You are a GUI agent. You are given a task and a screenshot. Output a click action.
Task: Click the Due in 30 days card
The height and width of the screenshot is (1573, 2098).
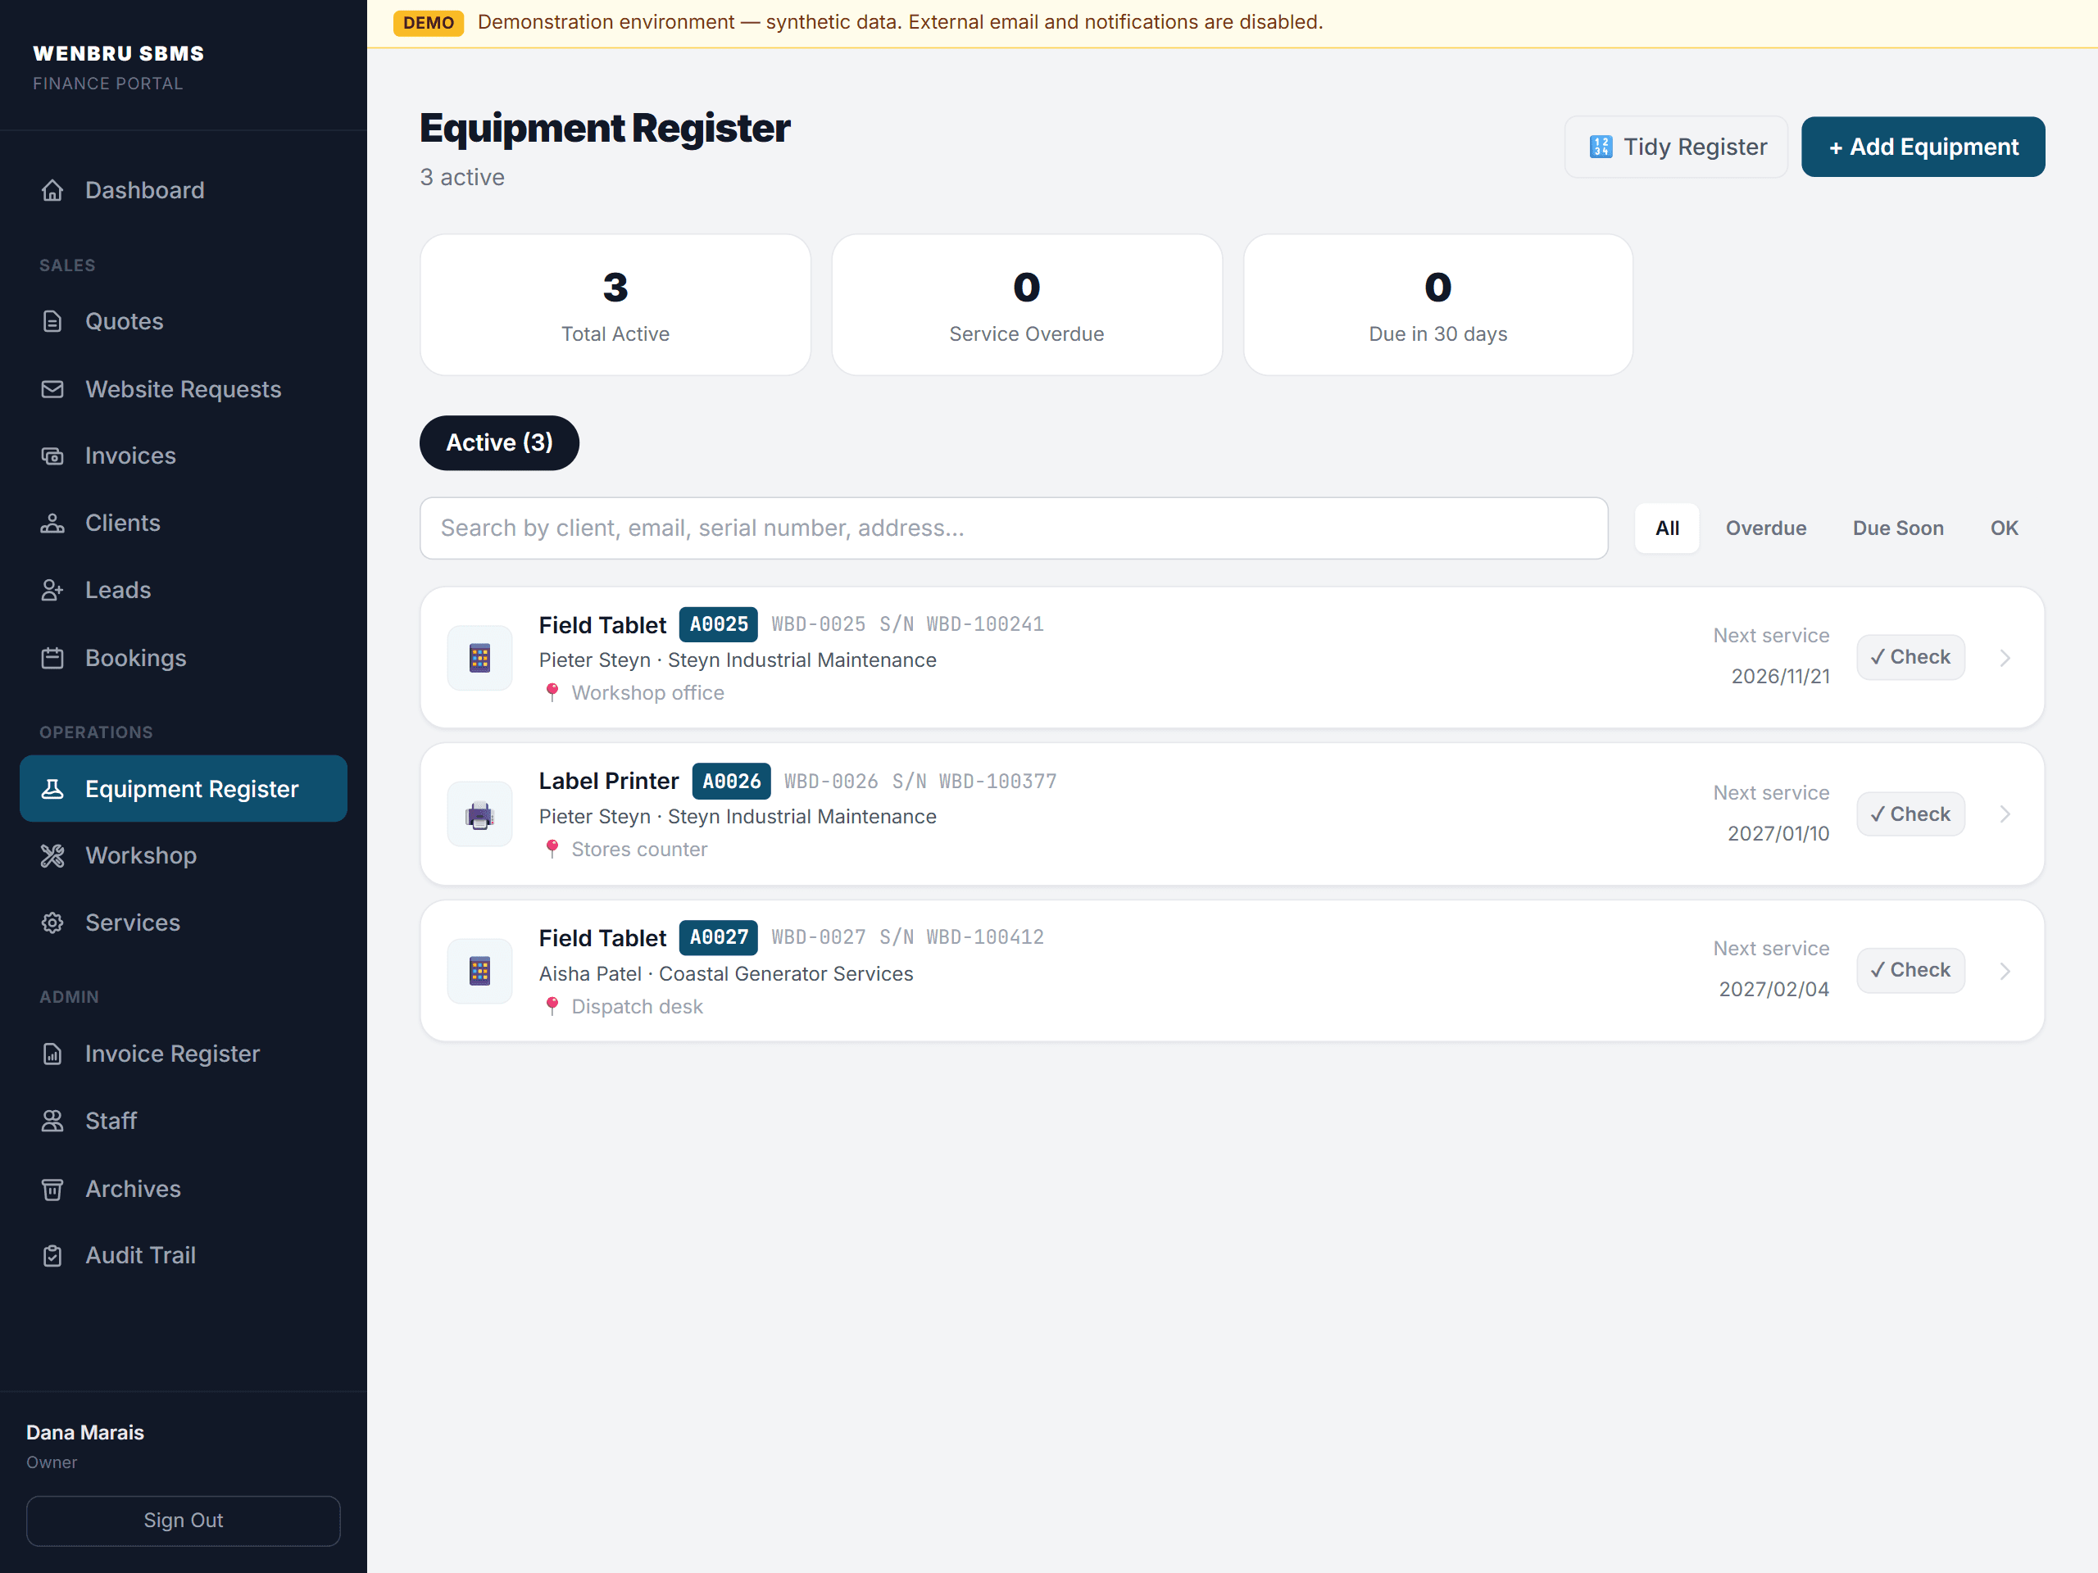[1438, 305]
